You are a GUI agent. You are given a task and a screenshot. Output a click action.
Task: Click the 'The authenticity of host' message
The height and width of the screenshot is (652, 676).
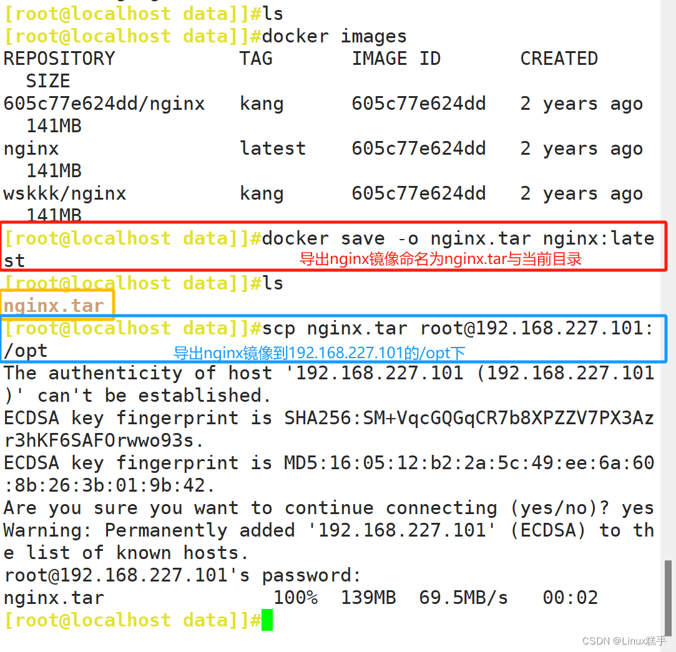(329, 384)
